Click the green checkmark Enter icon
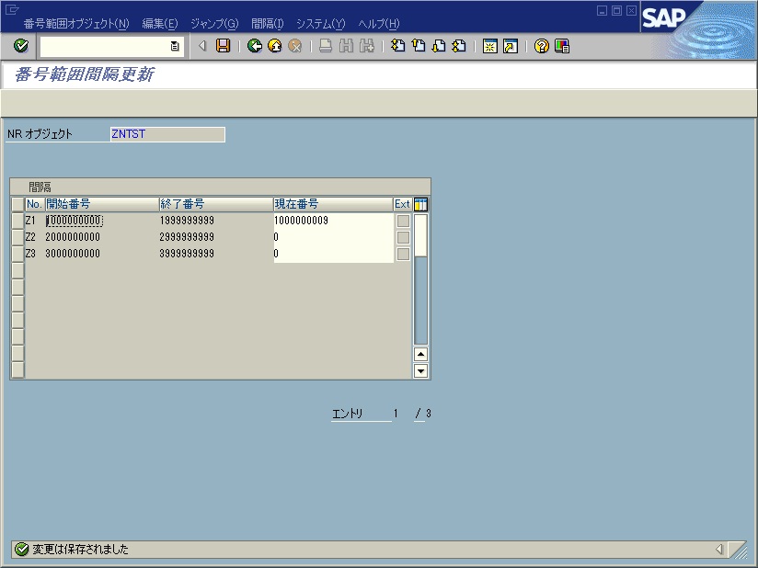This screenshot has width=758, height=568. click(x=21, y=46)
